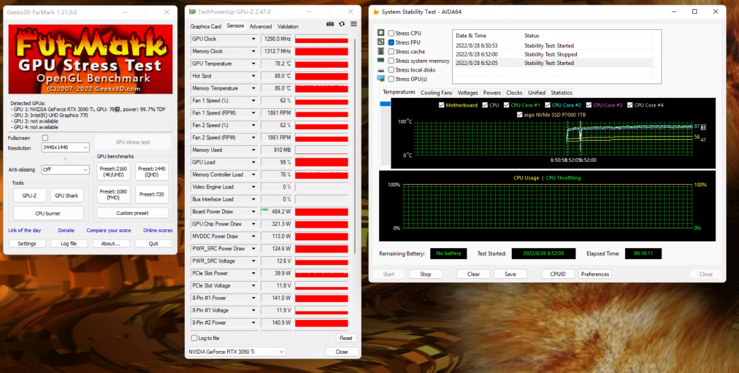
Task: Enable the Stress CPU checkbox
Action: [391, 33]
